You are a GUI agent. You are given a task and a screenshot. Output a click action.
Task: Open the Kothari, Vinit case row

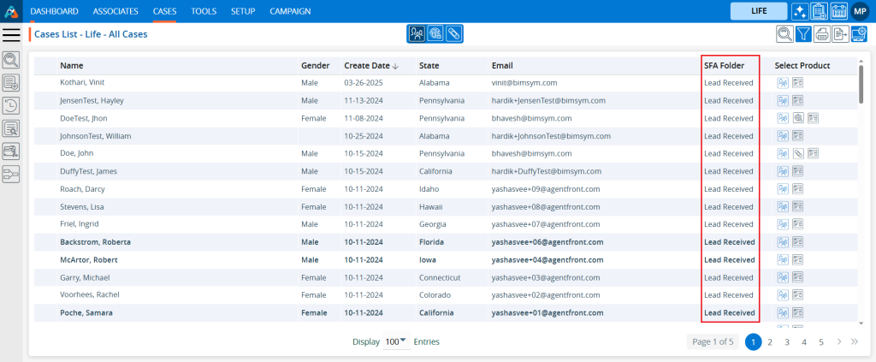[x=83, y=83]
